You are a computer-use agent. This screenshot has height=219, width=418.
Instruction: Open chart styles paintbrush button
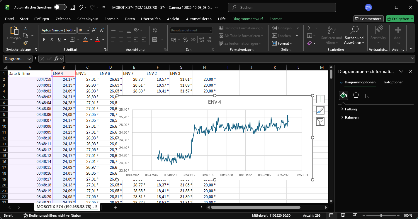click(x=320, y=110)
